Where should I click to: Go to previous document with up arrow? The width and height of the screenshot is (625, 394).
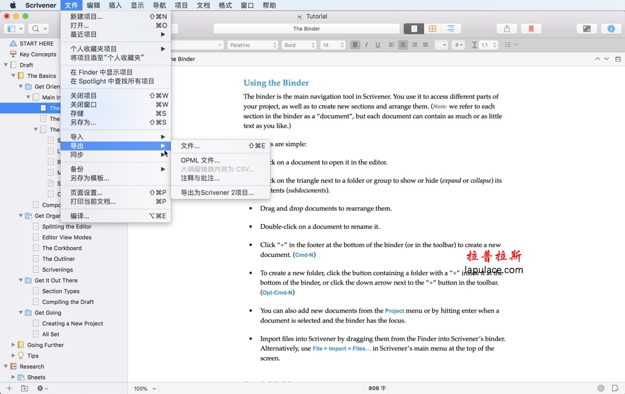click(x=597, y=59)
